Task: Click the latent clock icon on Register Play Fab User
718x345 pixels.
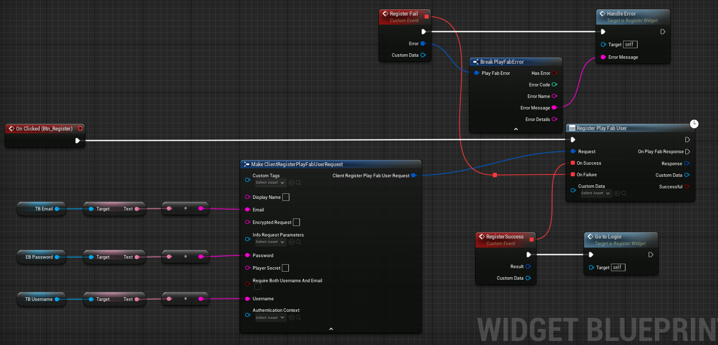Action: (x=694, y=124)
